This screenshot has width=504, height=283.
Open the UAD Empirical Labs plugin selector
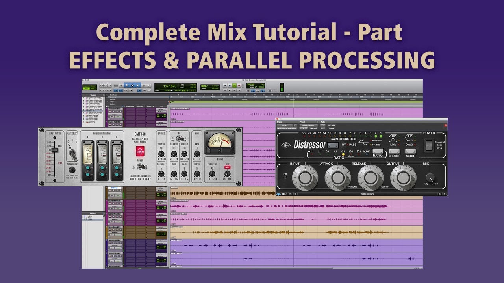pos(287,128)
